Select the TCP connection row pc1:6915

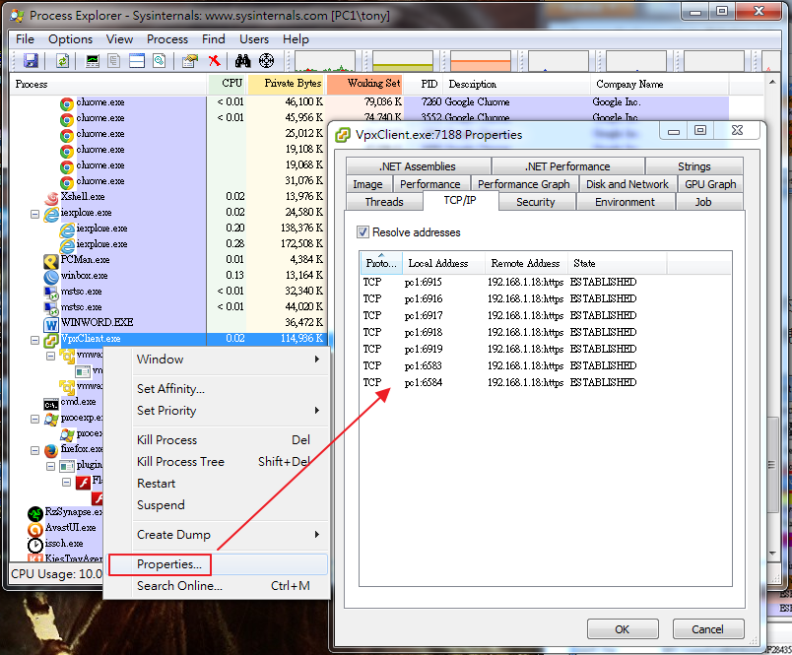pyautogui.click(x=545, y=282)
